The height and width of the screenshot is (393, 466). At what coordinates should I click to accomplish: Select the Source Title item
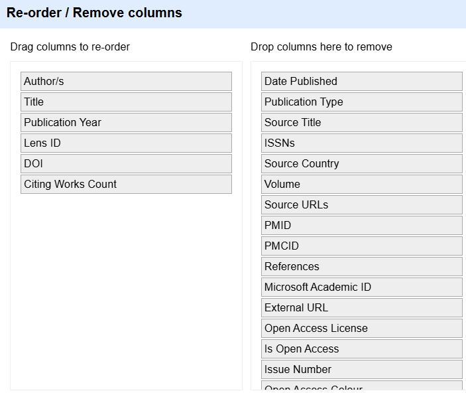[x=361, y=123]
